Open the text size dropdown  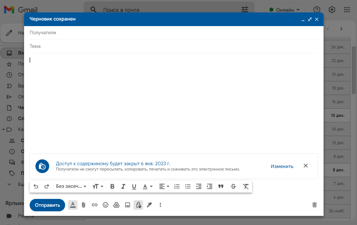98,186
